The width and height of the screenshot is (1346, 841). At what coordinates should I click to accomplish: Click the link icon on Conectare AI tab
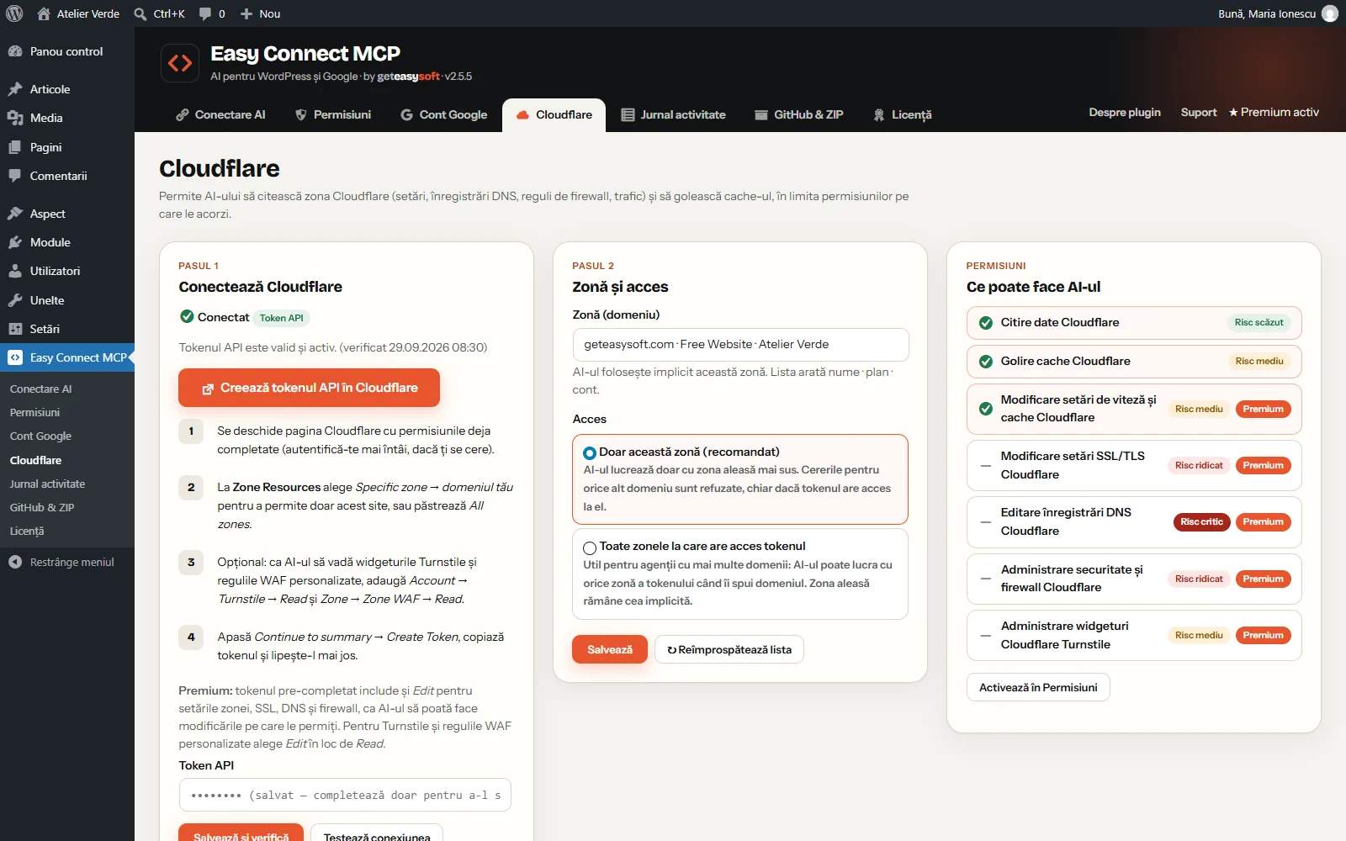[183, 114]
